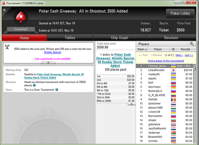Select player maxtey95 in list
The image size is (199, 145).
pos(165,74)
